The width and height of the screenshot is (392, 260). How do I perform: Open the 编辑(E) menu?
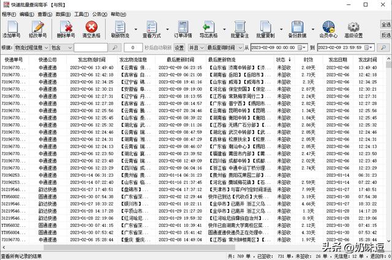27,14
